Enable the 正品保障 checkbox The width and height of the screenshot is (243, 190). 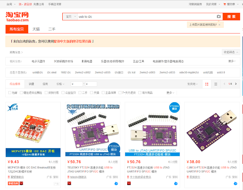tap(103, 93)
